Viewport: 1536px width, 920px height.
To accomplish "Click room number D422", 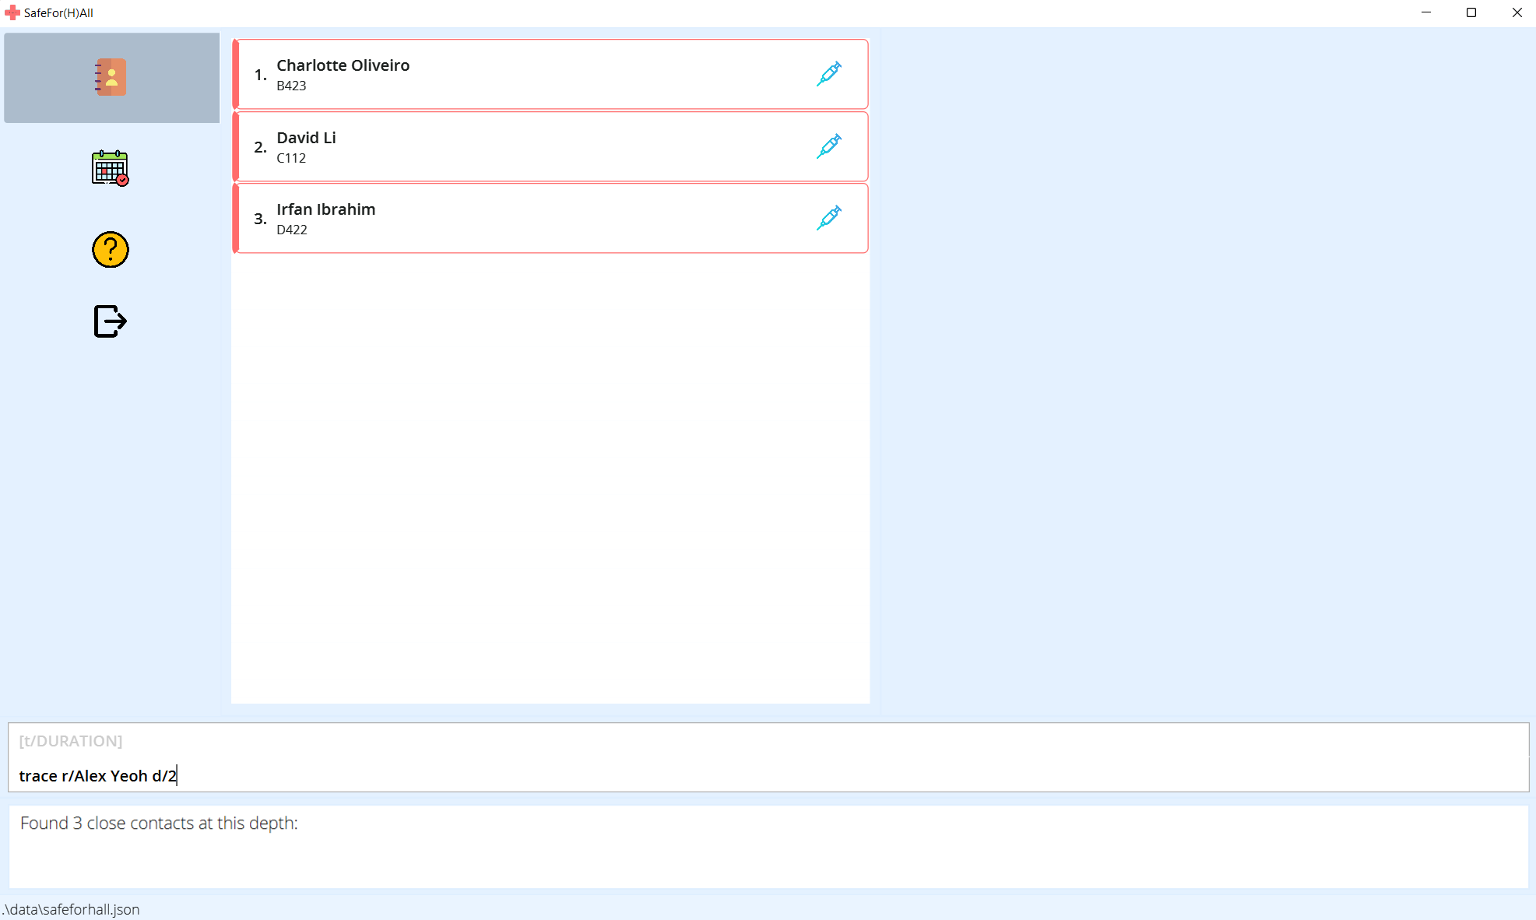I will tap(292, 230).
